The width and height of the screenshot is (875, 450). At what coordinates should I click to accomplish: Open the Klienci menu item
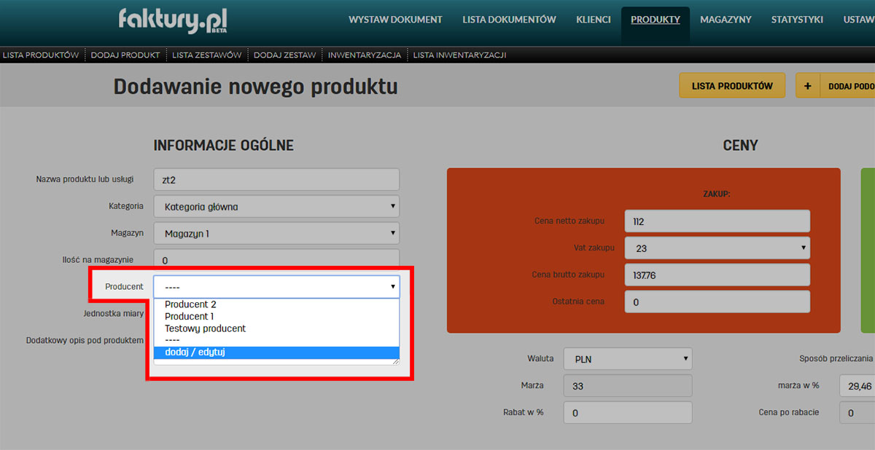[x=593, y=20]
